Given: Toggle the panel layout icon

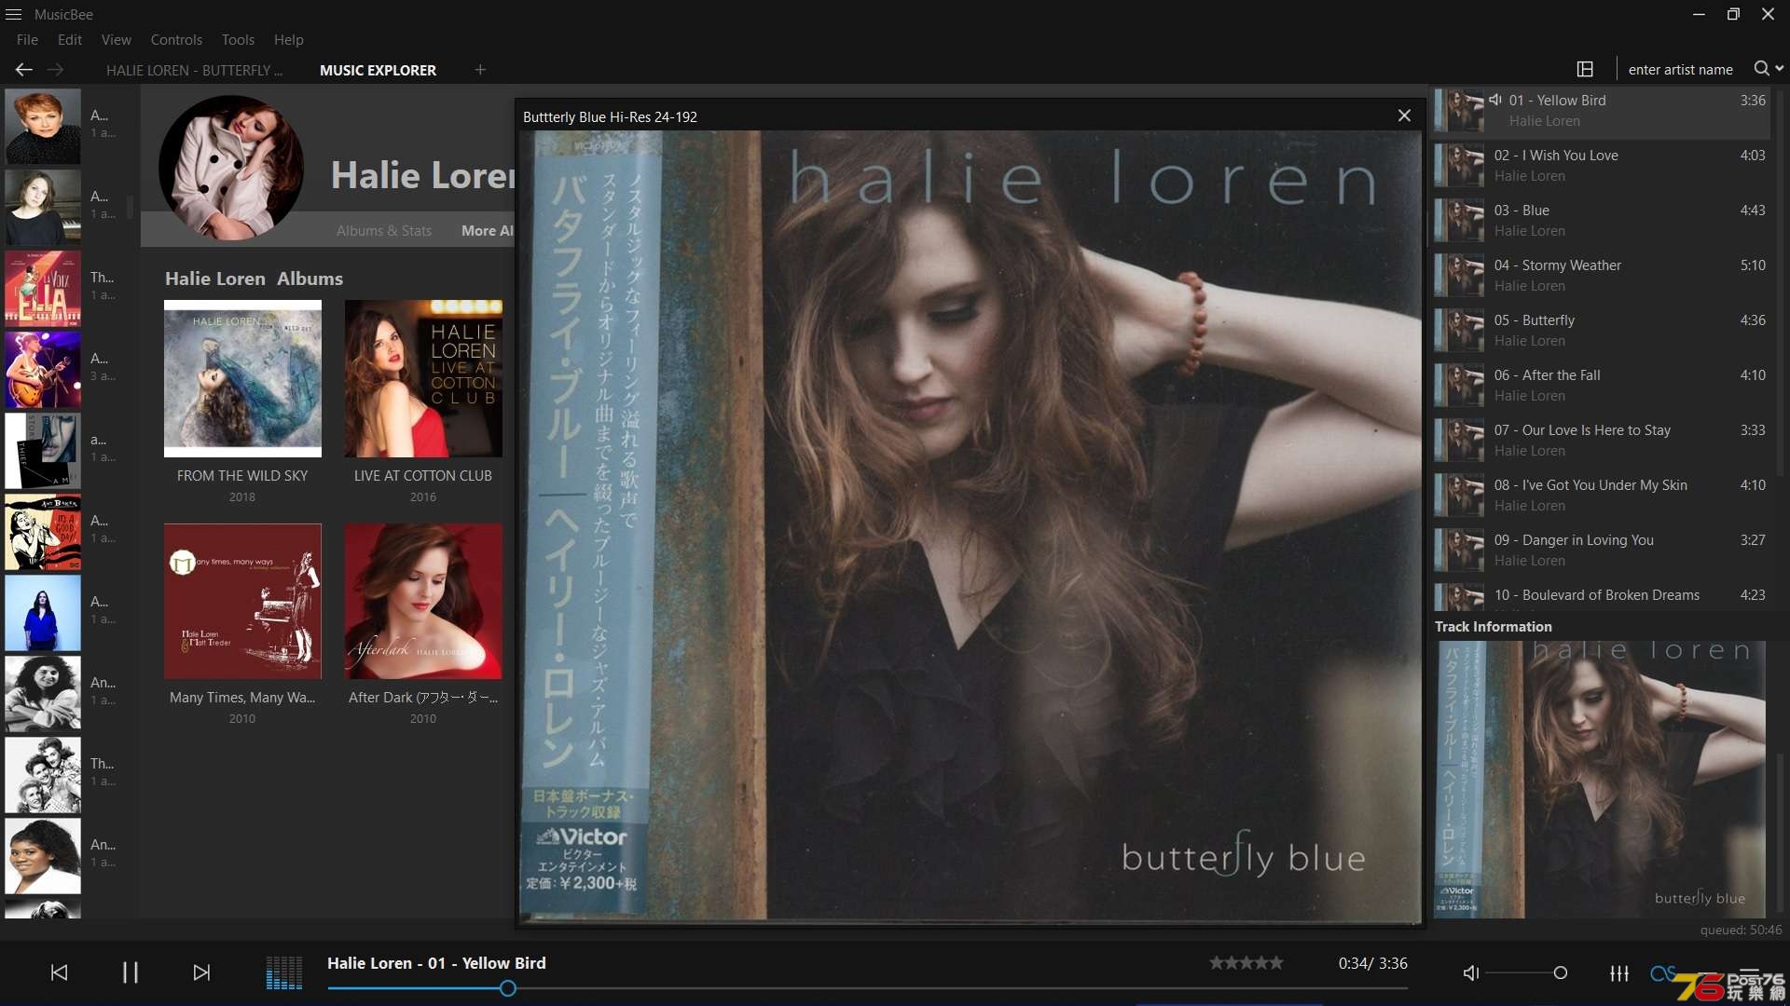Looking at the screenshot, I should click(1585, 69).
